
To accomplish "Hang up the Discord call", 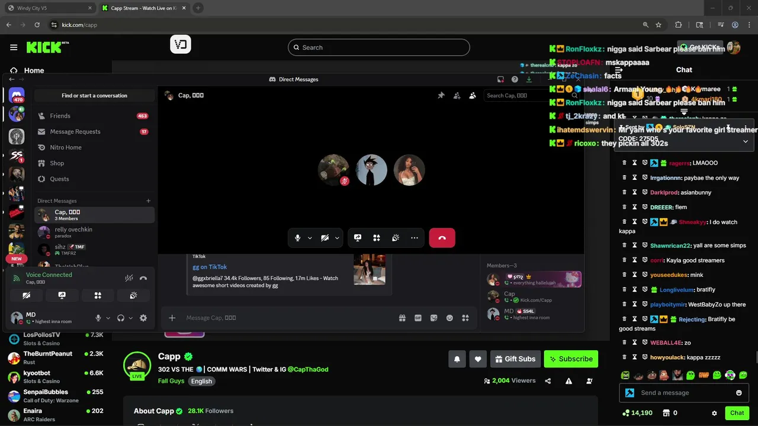I will 442,238.
